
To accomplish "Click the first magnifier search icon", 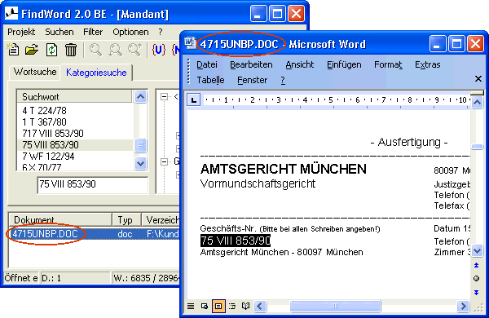I will coord(95,50).
